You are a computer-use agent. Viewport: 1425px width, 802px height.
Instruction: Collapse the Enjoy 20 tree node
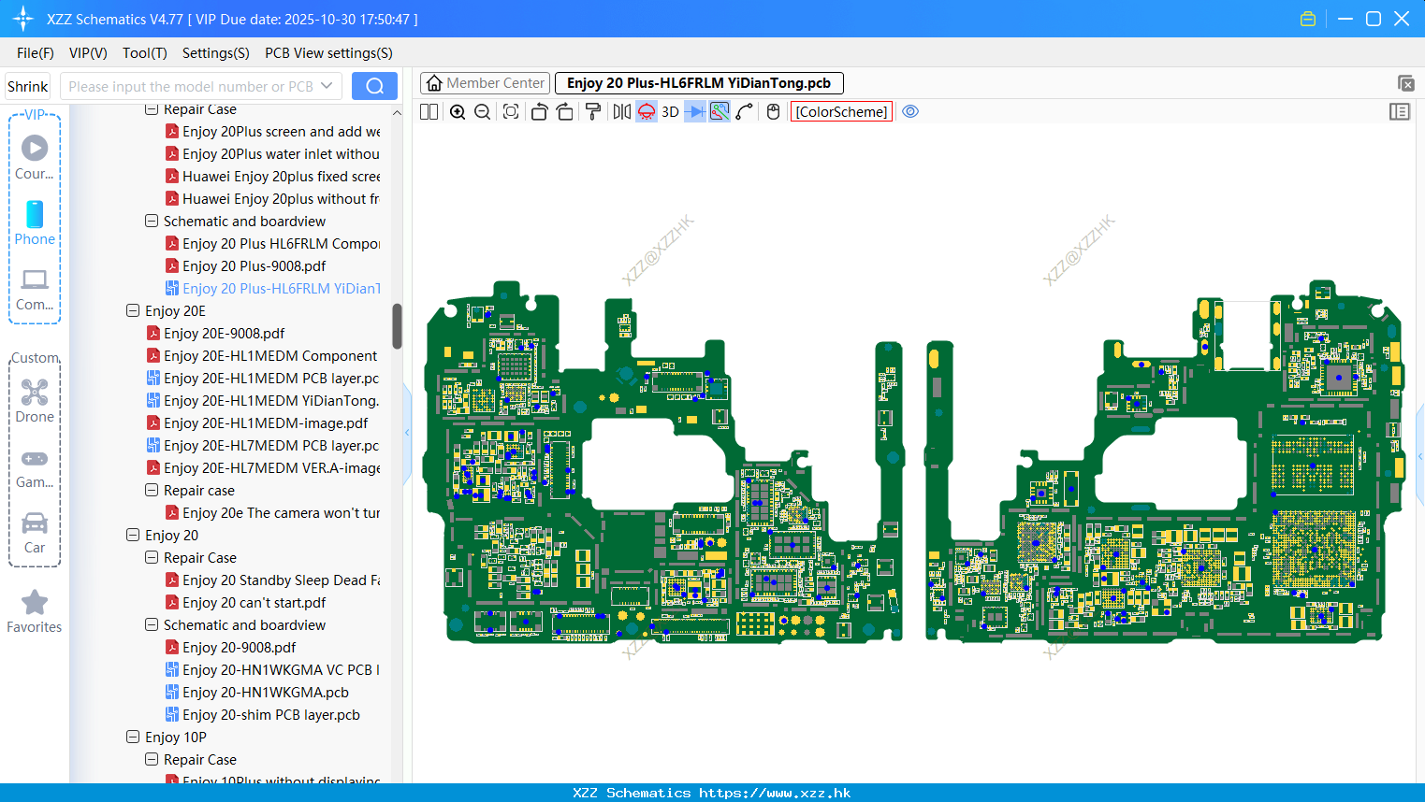click(133, 536)
